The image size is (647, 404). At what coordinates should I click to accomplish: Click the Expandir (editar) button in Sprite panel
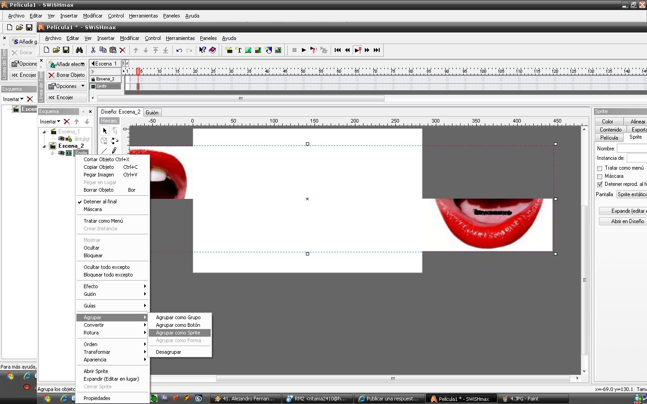(x=624, y=211)
